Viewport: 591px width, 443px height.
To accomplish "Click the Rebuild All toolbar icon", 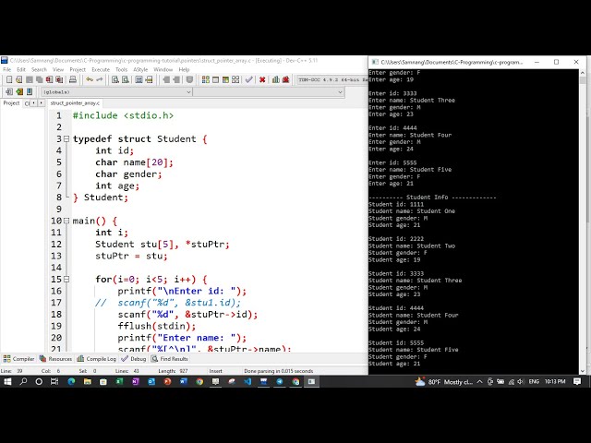I will point(235,79).
